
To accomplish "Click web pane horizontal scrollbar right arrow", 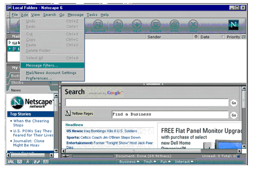I will 239,151.
